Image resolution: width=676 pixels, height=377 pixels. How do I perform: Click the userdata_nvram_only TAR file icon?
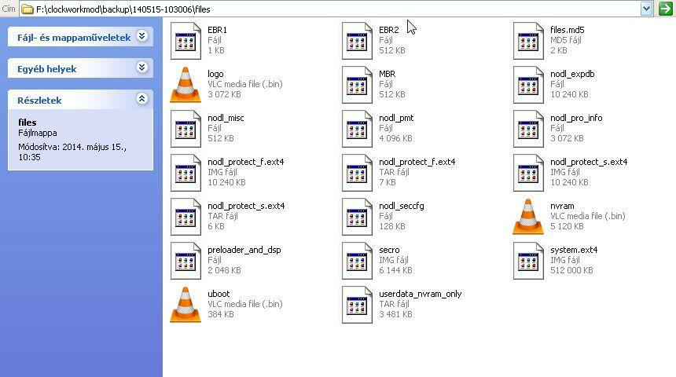pyautogui.click(x=357, y=305)
